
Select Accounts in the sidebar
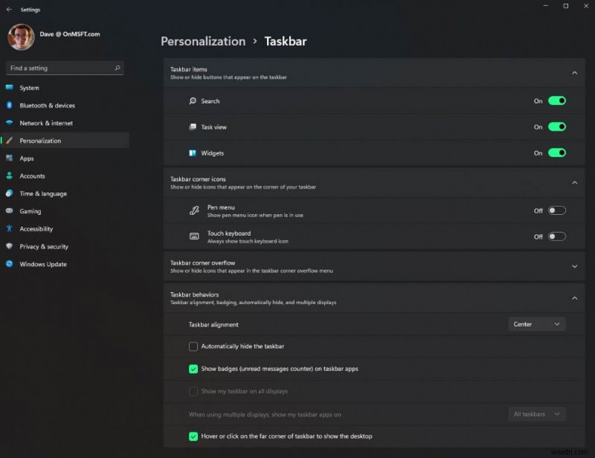click(x=32, y=175)
